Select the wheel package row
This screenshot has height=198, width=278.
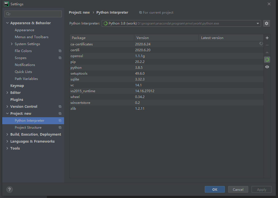click(x=167, y=97)
